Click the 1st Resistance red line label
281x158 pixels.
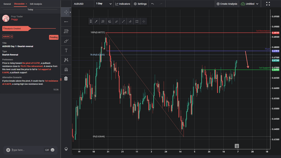click(x=262, y=31)
